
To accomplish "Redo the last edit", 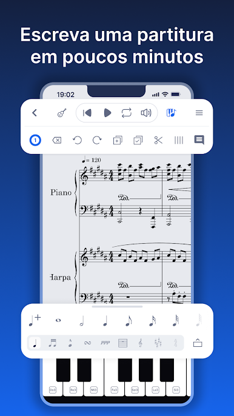I will pos(97,140).
